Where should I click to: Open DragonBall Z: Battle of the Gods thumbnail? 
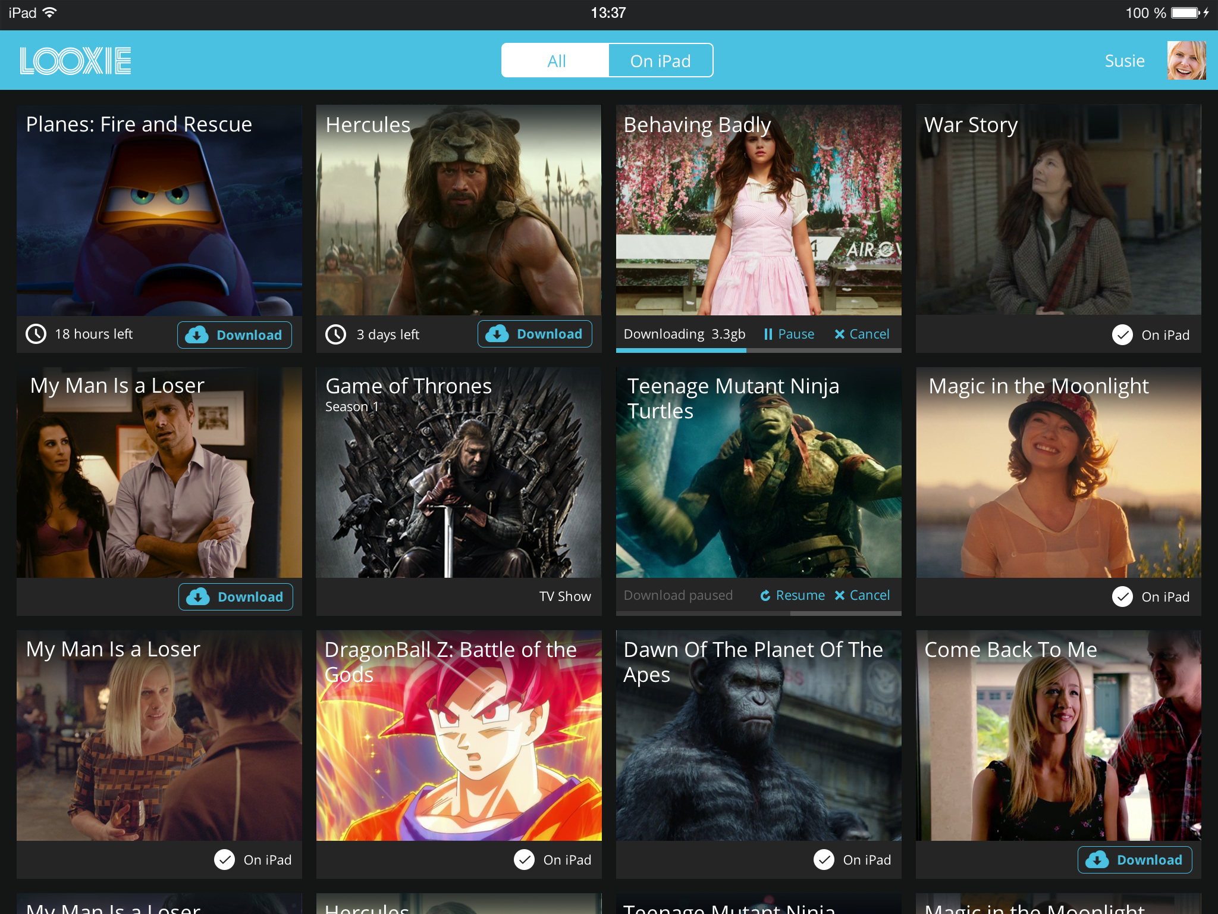pos(459,735)
